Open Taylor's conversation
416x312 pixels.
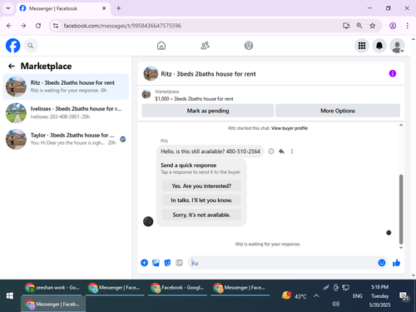(x=66, y=139)
